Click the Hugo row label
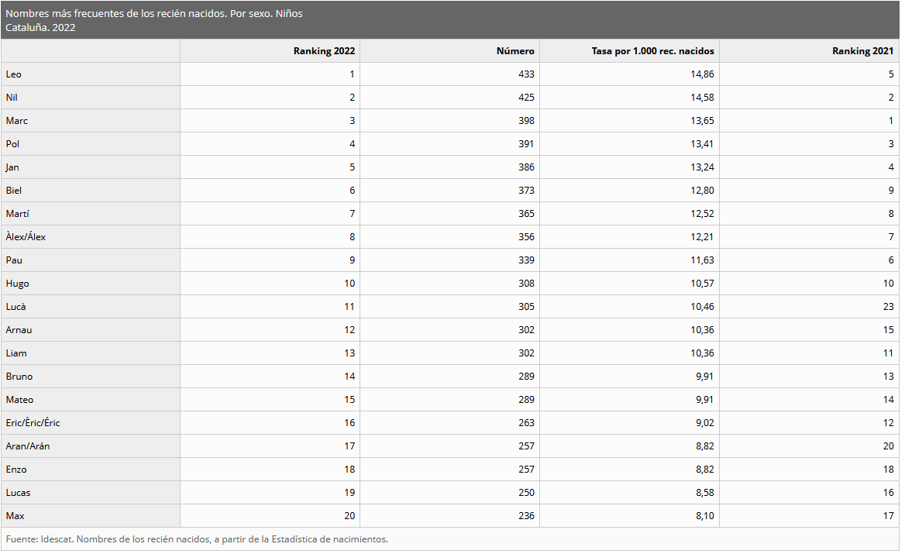 (x=91, y=284)
